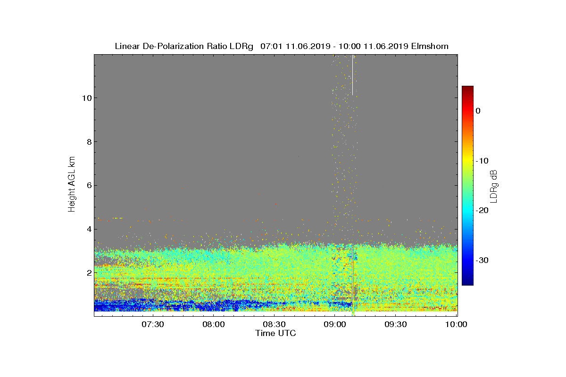Image resolution: width=566 pixels, height=377 pixels.
Task: Click the plot title text
Action: point(282,46)
